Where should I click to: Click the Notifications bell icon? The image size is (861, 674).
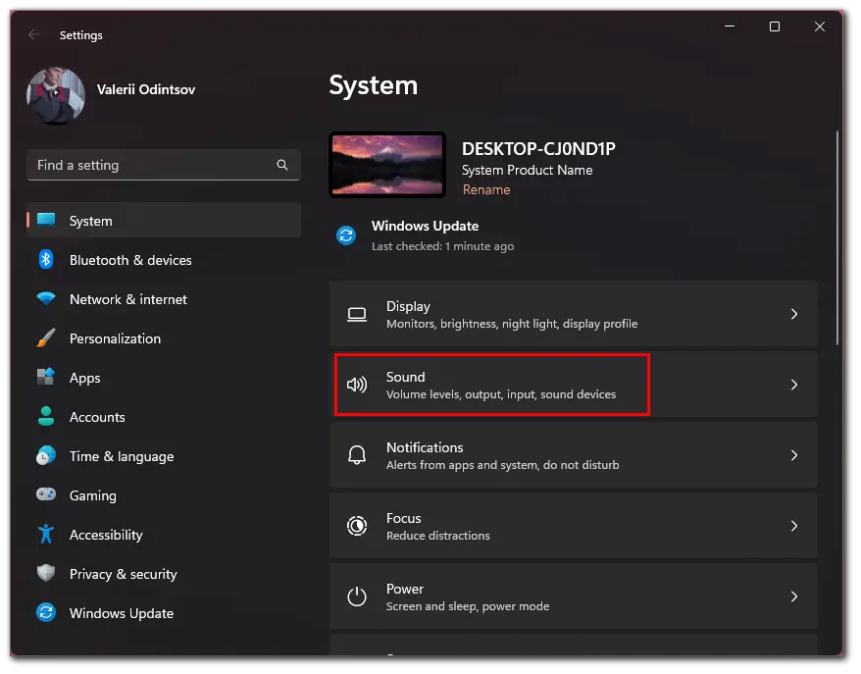(357, 455)
